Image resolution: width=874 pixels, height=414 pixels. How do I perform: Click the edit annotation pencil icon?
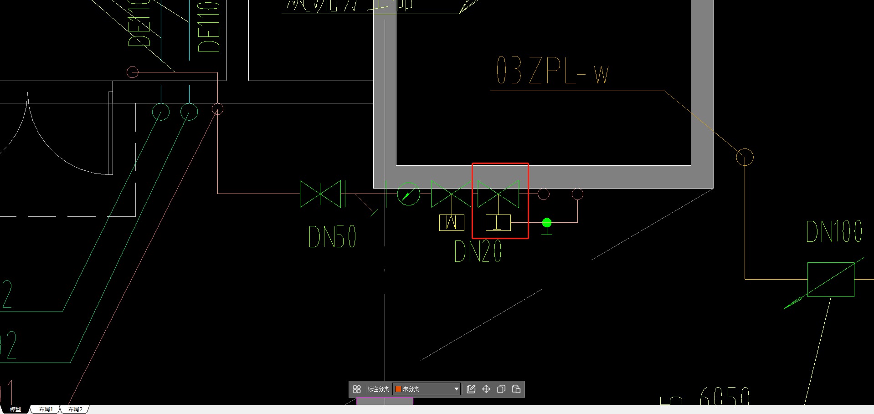click(471, 389)
